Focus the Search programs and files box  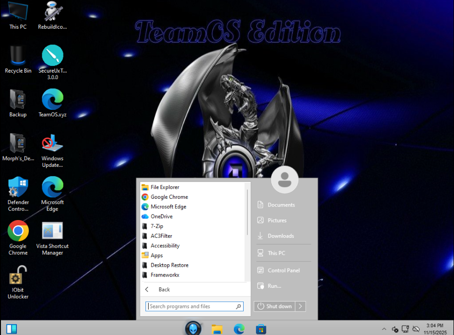tap(191, 306)
